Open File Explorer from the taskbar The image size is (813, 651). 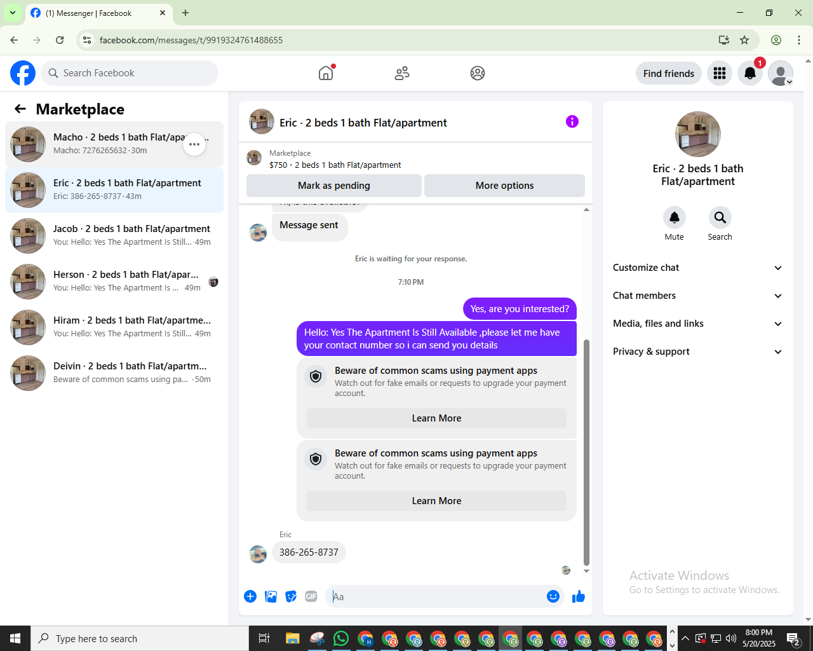tap(292, 638)
